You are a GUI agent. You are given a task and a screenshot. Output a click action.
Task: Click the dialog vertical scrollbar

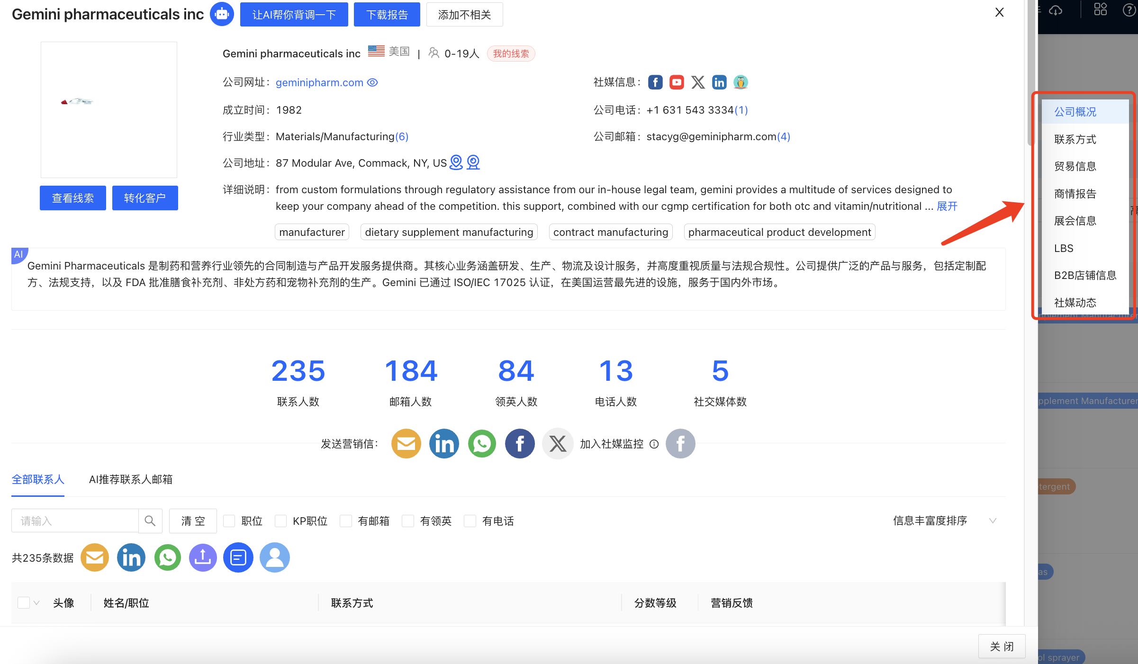[x=1030, y=73]
